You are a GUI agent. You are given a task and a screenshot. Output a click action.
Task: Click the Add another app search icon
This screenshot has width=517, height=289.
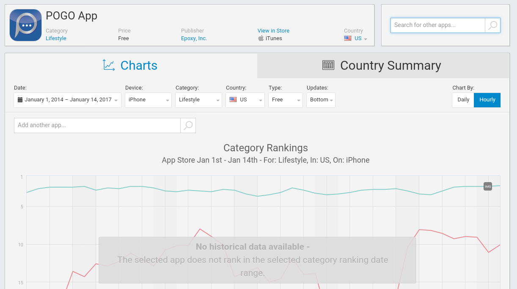pos(188,125)
